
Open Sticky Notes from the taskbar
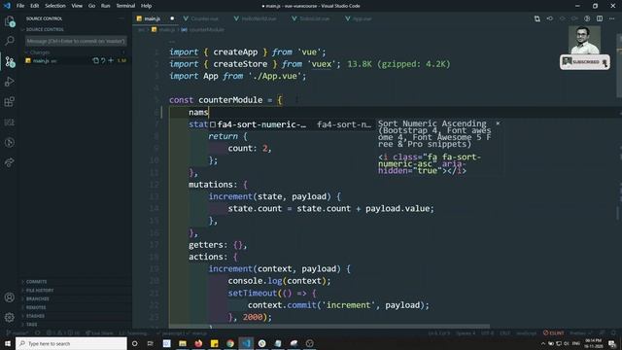coord(214,343)
